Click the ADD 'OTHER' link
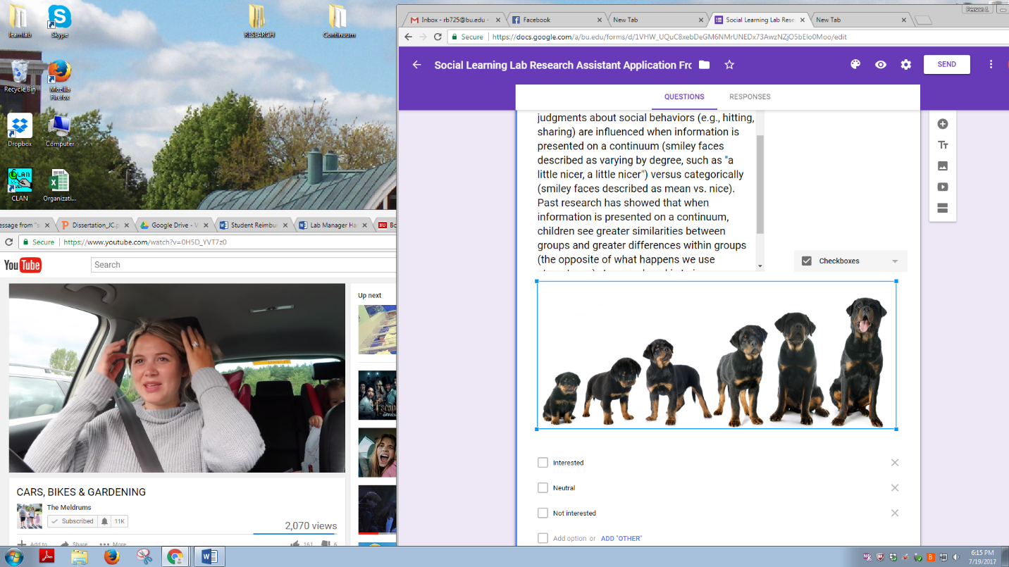1009x567 pixels. point(621,539)
